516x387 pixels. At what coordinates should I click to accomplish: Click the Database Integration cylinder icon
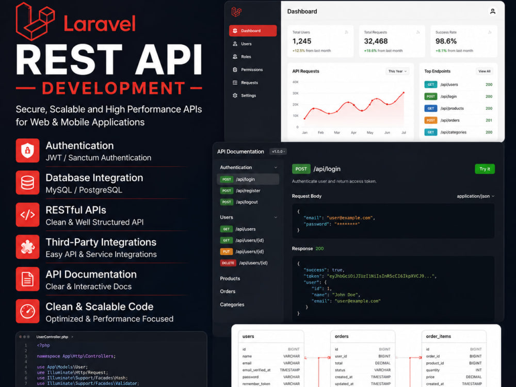click(28, 183)
